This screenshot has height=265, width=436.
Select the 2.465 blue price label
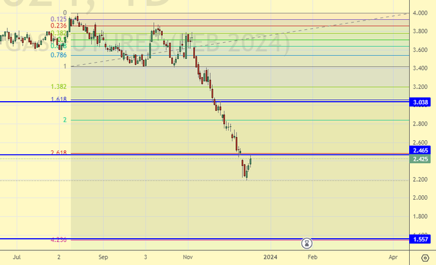pyautogui.click(x=420, y=150)
